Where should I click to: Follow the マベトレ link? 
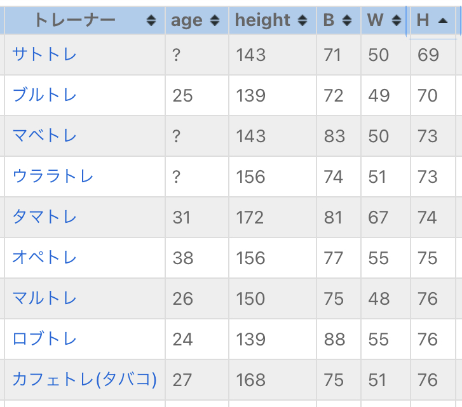[44, 136]
